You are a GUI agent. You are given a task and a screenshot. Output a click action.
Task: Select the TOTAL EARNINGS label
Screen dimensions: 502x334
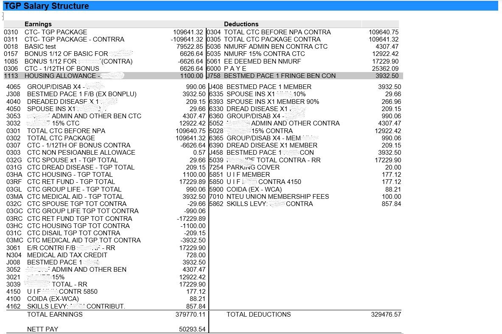[x=55, y=315]
